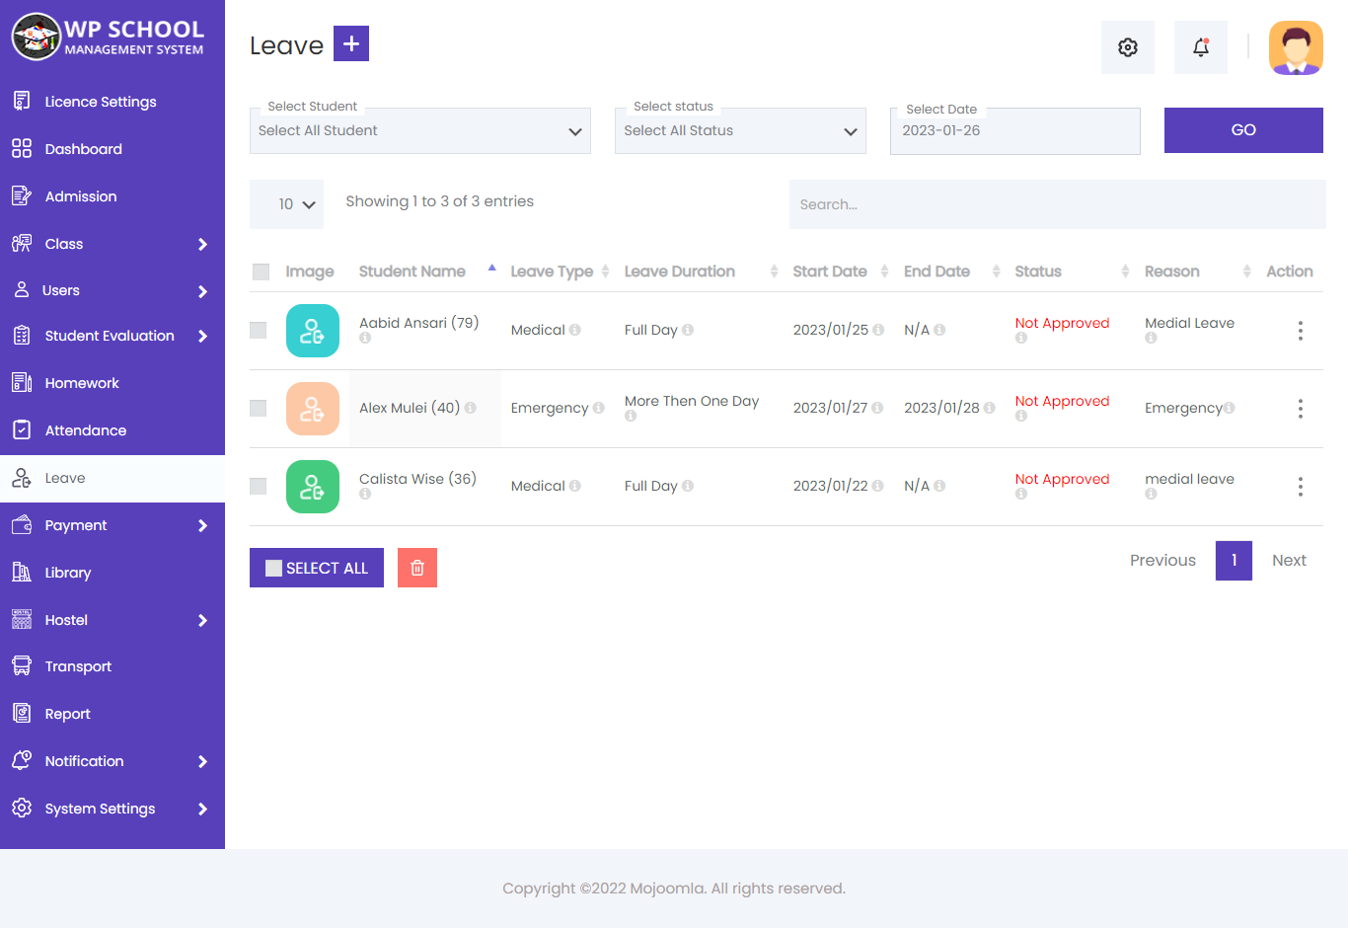Click the Hostel building icon
Viewport: 1348px width, 929px height.
[22, 620]
